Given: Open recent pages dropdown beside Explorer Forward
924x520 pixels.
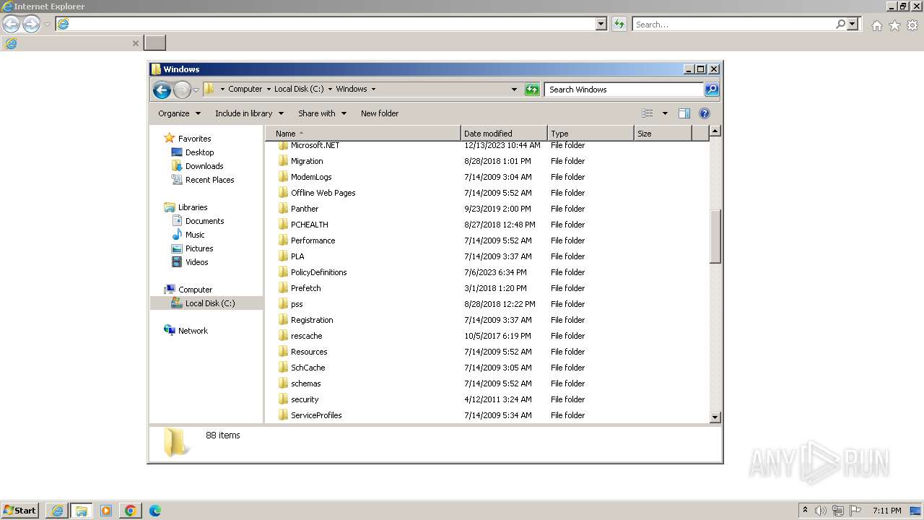Looking at the screenshot, I should 196,90.
